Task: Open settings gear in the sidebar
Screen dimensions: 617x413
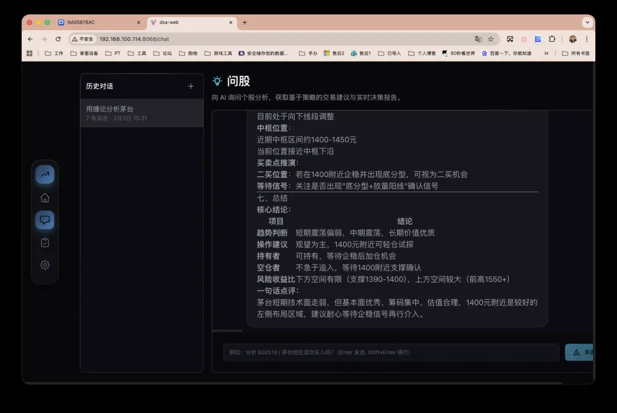Action: click(45, 265)
